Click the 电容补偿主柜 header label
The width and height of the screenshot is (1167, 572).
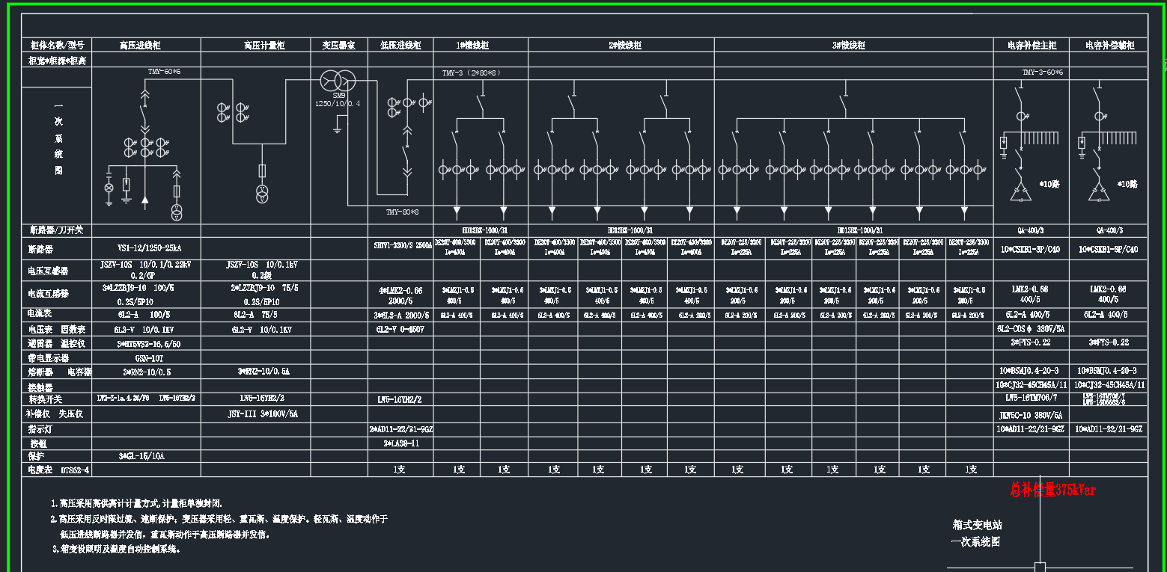coord(1032,46)
